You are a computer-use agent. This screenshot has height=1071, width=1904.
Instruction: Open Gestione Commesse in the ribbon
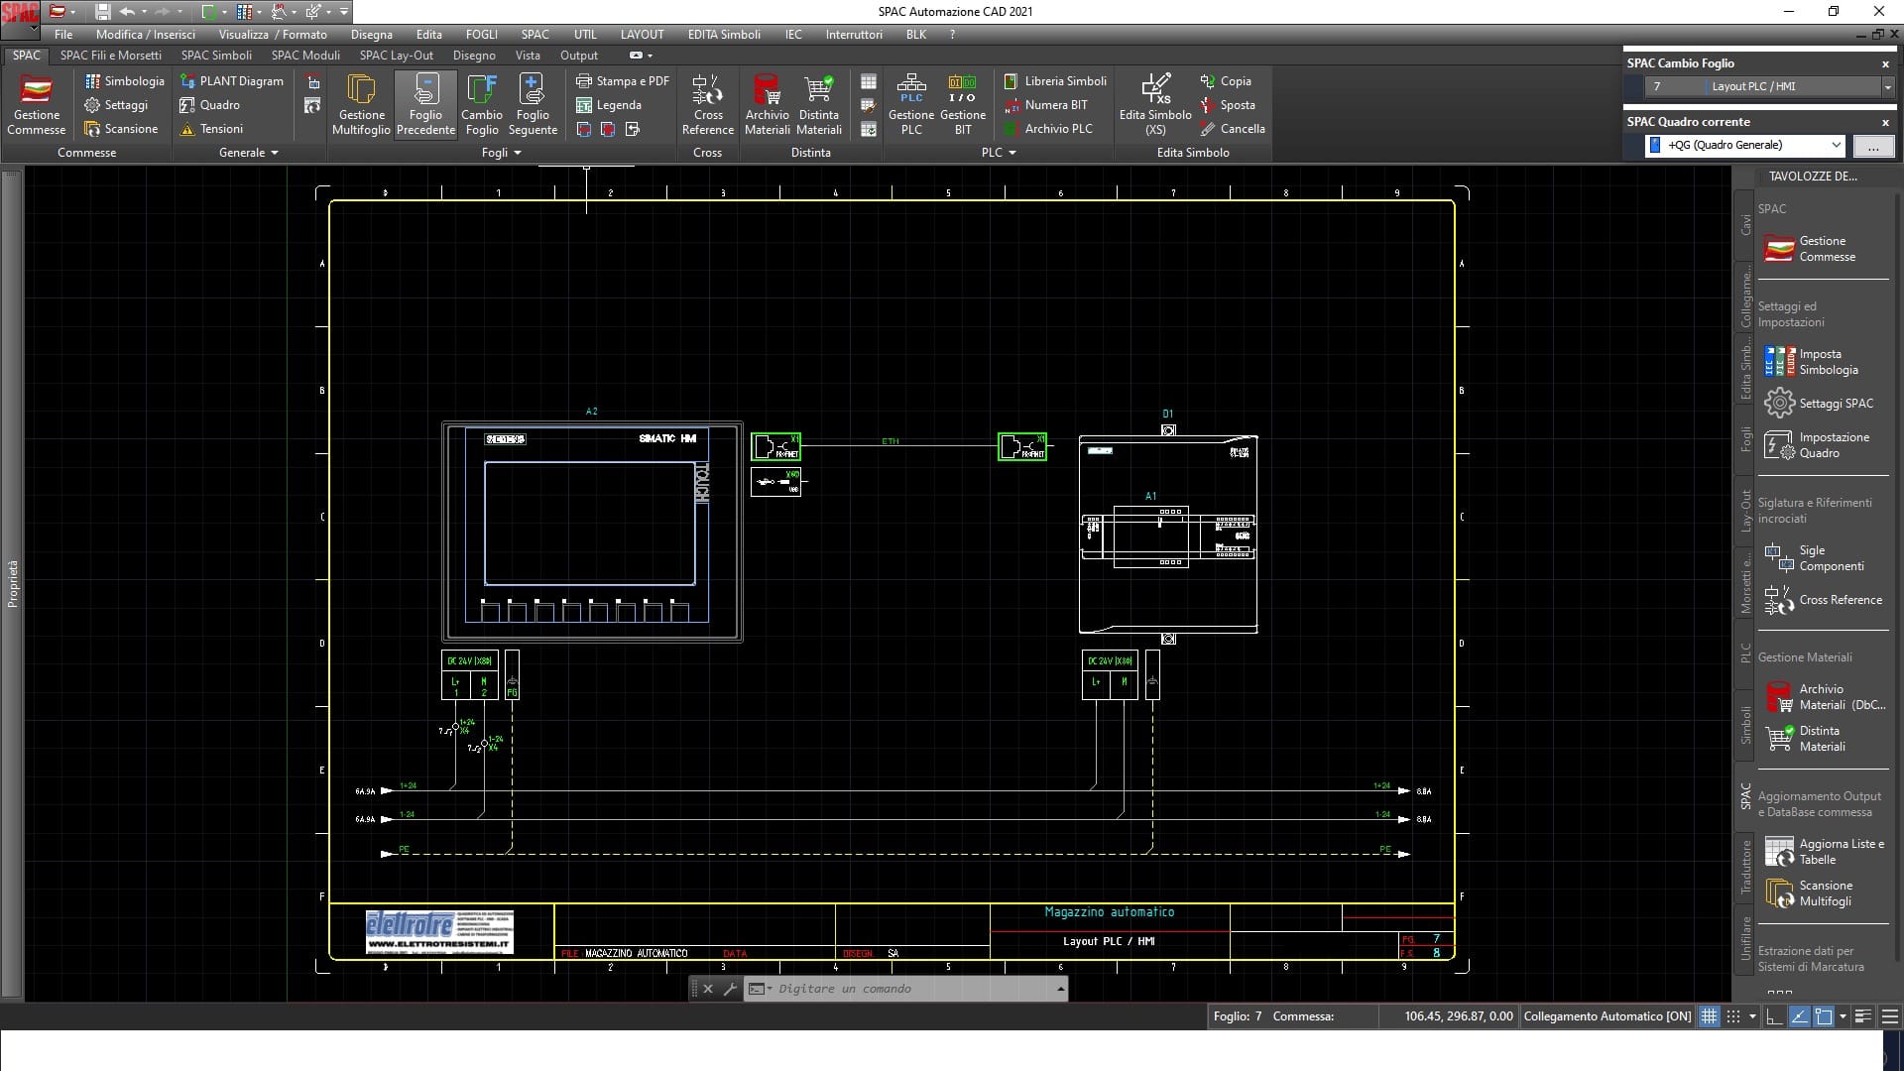pyautogui.click(x=37, y=104)
